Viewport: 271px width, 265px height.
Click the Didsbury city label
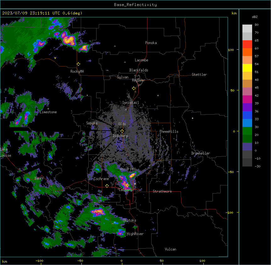[x=120, y=136]
